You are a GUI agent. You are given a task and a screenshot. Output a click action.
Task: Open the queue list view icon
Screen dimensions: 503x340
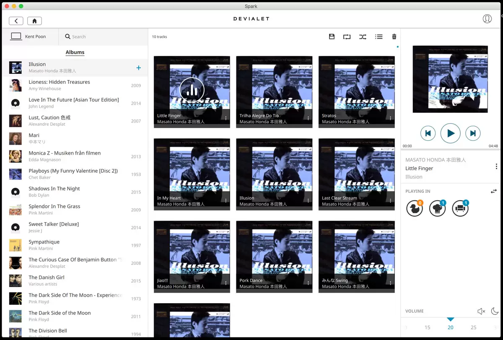379,37
